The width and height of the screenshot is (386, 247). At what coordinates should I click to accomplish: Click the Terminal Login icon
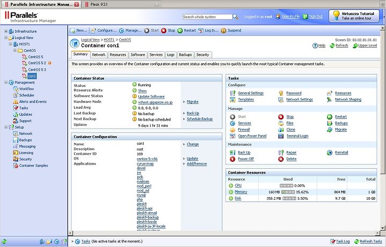tap(281, 136)
